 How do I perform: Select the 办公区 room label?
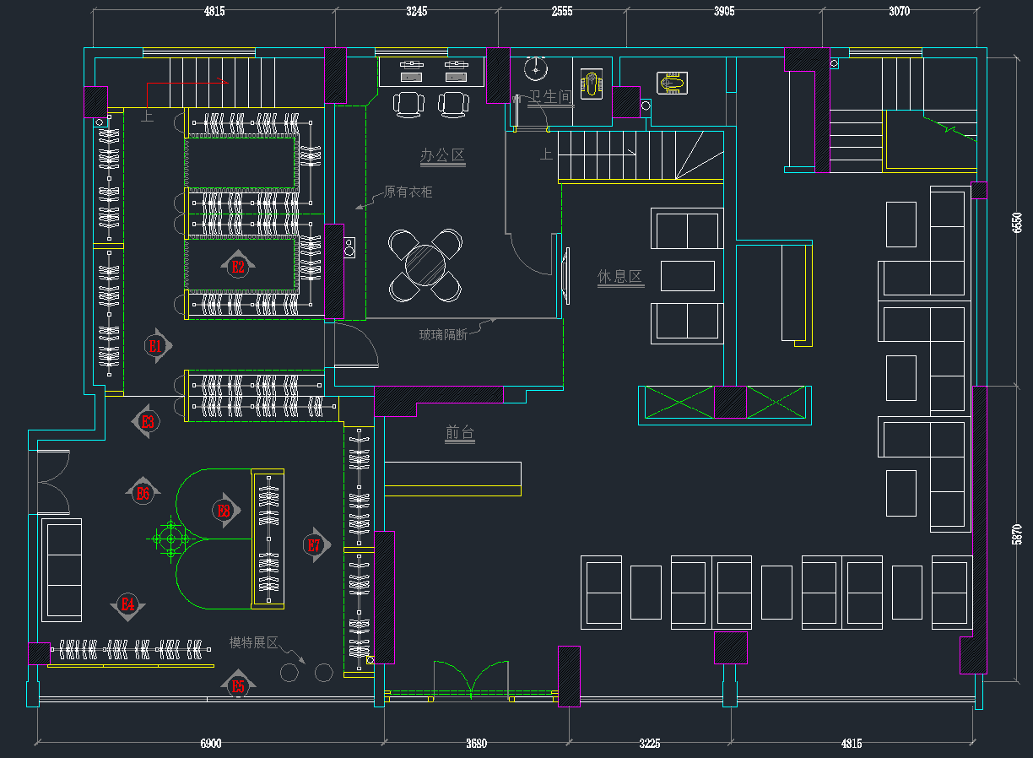point(443,155)
